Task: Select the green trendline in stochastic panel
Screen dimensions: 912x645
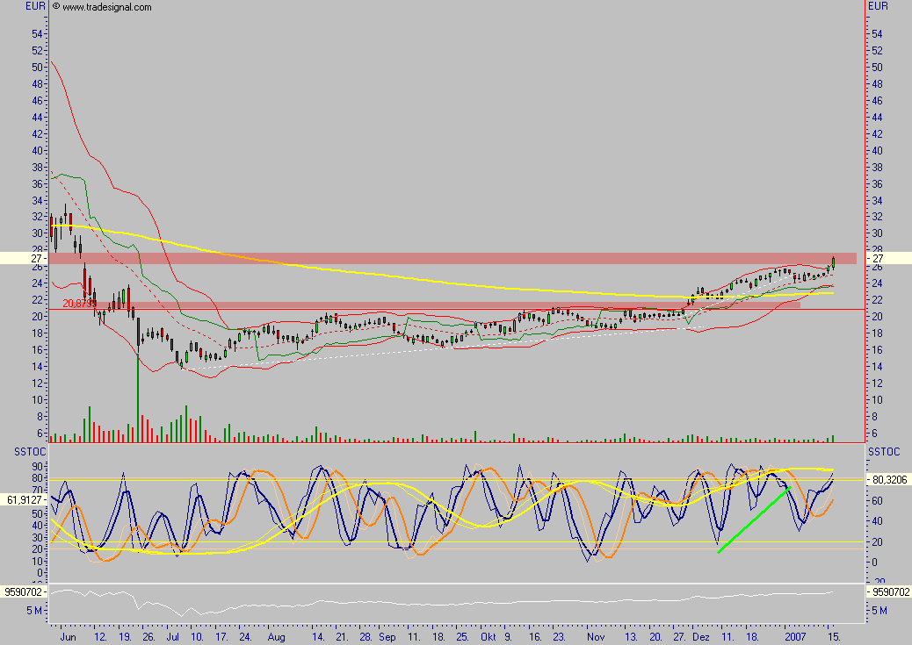Action: (754, 520)
